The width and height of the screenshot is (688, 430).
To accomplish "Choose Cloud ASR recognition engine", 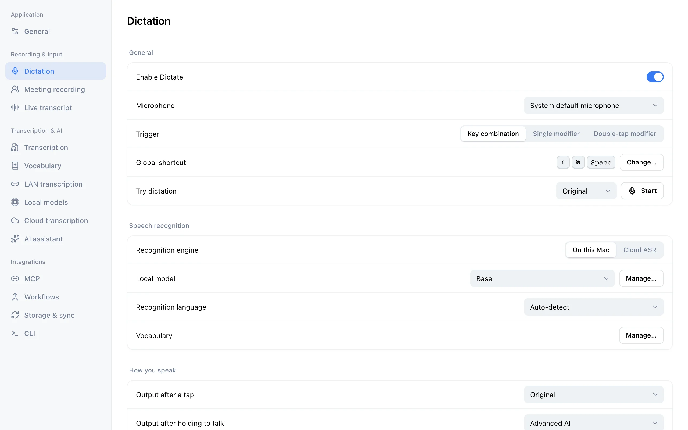I will point(640,250).
